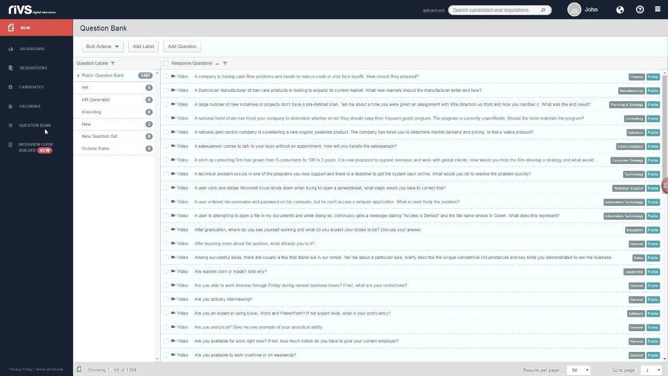This screenshot has height=376, width=668.
Task: Click video icon for cash flow question
Action: tap(173, 76)
